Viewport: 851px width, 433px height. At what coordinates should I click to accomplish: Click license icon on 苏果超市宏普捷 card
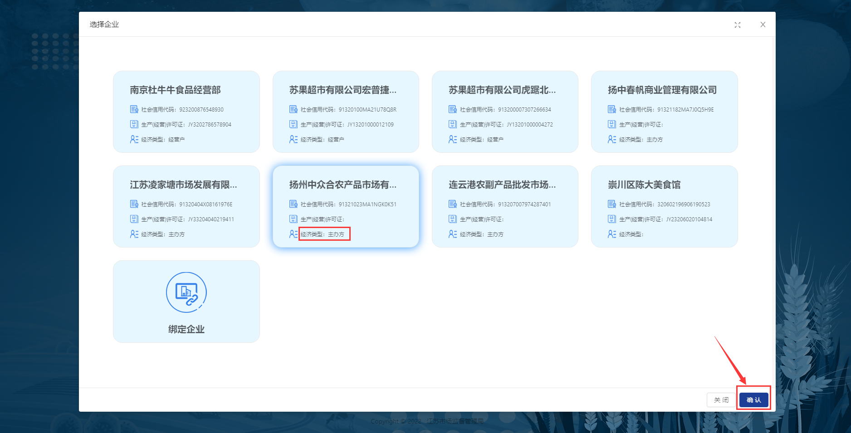pos(293,124)
